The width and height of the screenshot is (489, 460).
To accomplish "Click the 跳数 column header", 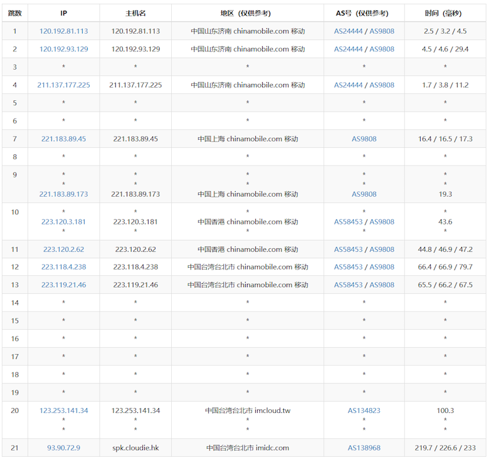I will [14, 13].
